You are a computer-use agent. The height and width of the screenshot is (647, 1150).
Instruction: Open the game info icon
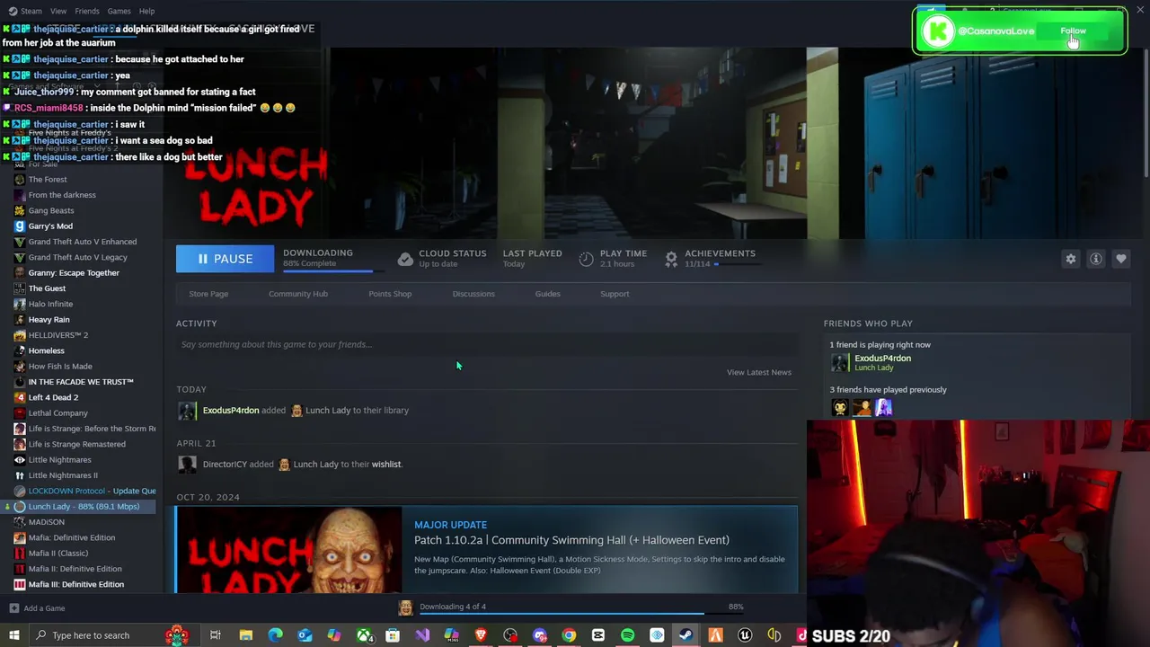pos(1096,259)
